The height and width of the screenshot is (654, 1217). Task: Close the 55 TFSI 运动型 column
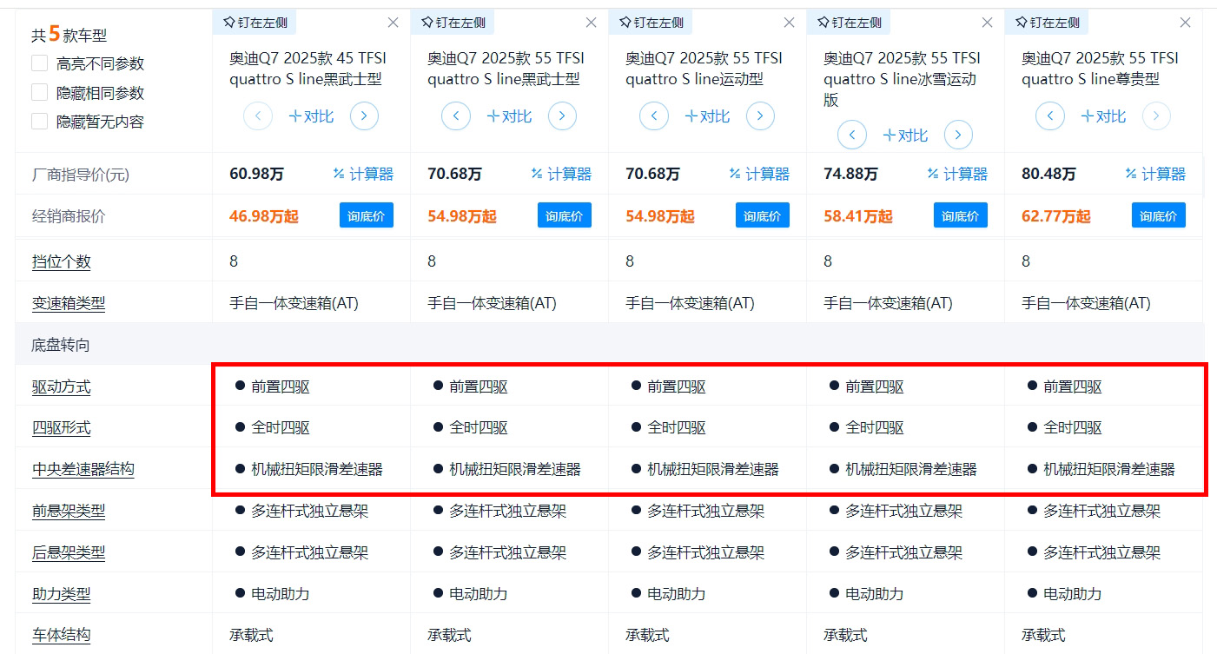pos(790,23)
